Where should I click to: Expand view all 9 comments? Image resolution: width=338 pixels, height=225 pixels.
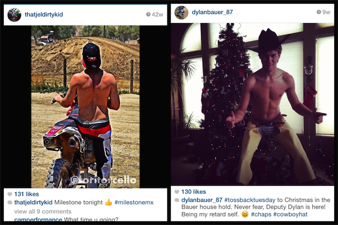43,211
